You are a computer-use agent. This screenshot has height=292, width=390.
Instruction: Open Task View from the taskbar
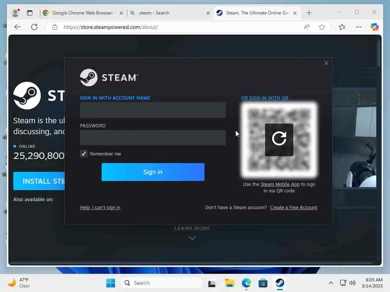click(212, 283)
